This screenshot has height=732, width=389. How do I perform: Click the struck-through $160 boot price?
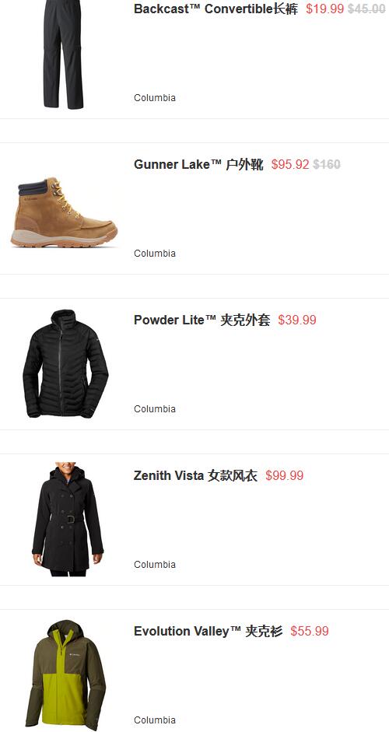[x=327, y=164]
